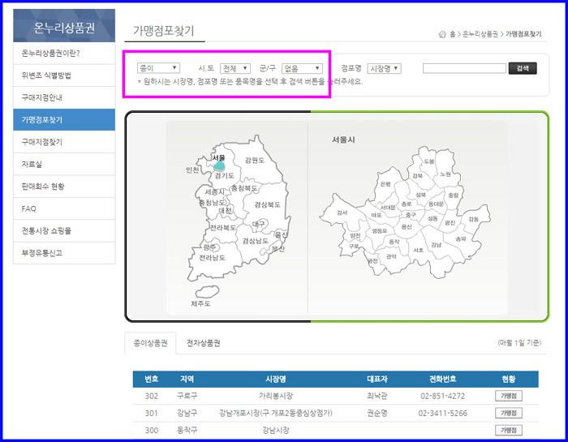Image resolution: width=568 pixels, height=442 pixels.
Task: Open 구매지점안내 sidebar menu
Action: tap(64, 97)
